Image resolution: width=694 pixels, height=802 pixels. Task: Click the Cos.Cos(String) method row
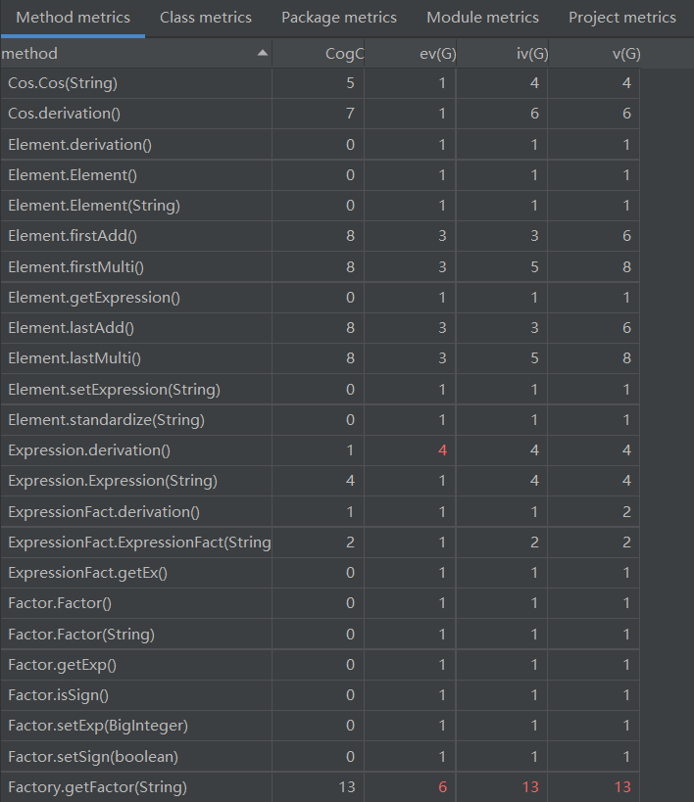[x=63, y=83]
